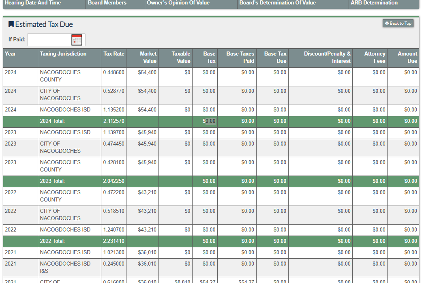Select the Owner's Opinion Of Value header
Viewport: 424px width, 283px height.
coord(178,3)
